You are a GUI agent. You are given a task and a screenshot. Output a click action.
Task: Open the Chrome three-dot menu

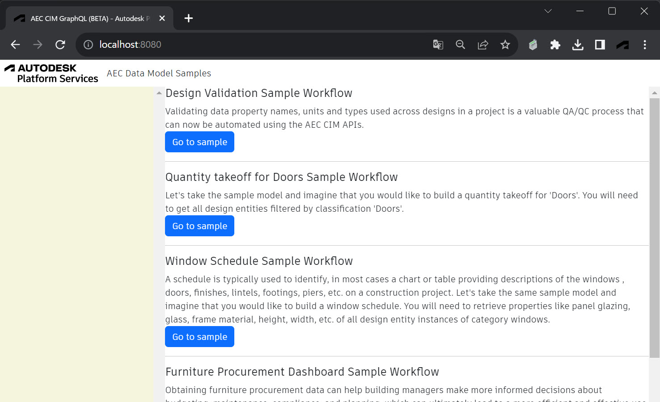645,45
